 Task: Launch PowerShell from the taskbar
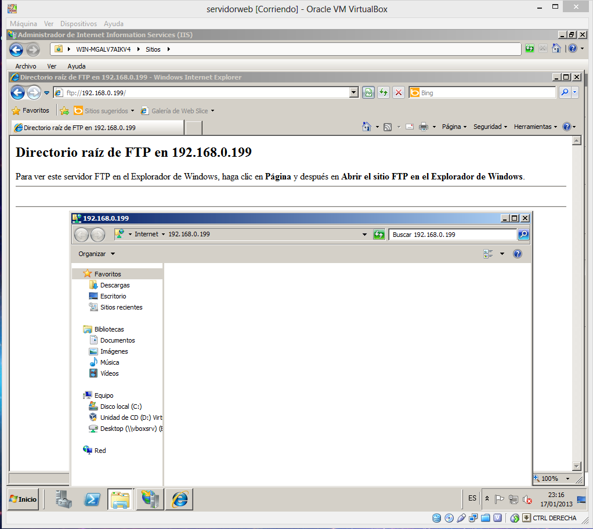92,499
